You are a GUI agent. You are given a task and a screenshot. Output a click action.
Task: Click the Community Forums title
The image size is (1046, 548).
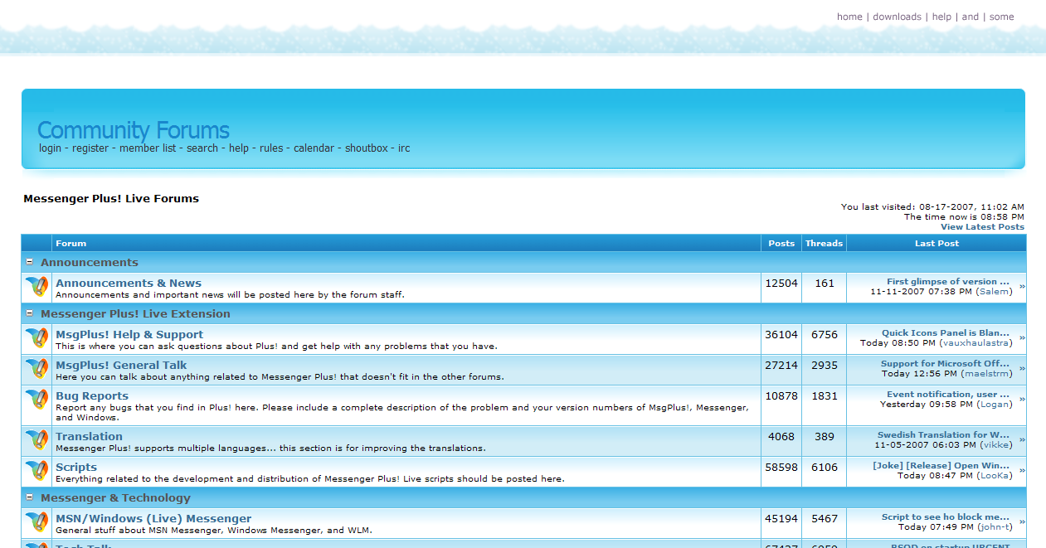[134, 130]
